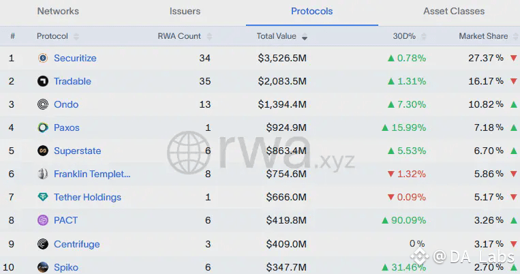The height and width of the screenshot is (274, 520).
Task: Open the Spiko protocol link
Action: (x=66, y=267)
